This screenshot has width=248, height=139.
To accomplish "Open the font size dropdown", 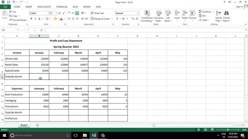I will [x=56, y=13].
